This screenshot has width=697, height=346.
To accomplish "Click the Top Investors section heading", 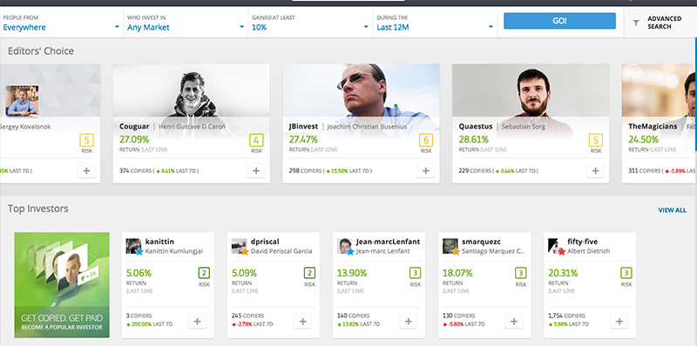I will pos(38,209).
